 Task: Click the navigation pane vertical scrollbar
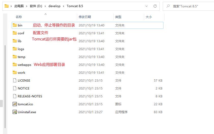coord(5,87)
